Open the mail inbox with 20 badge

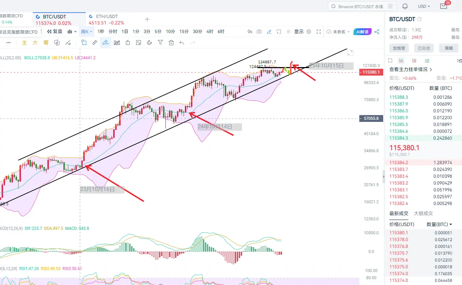444,6
